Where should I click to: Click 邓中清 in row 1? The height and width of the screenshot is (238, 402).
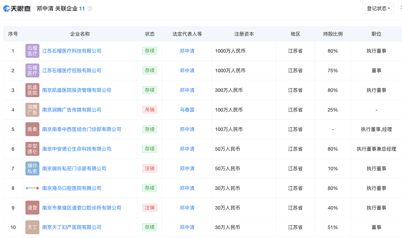click(x=187, y=51)
